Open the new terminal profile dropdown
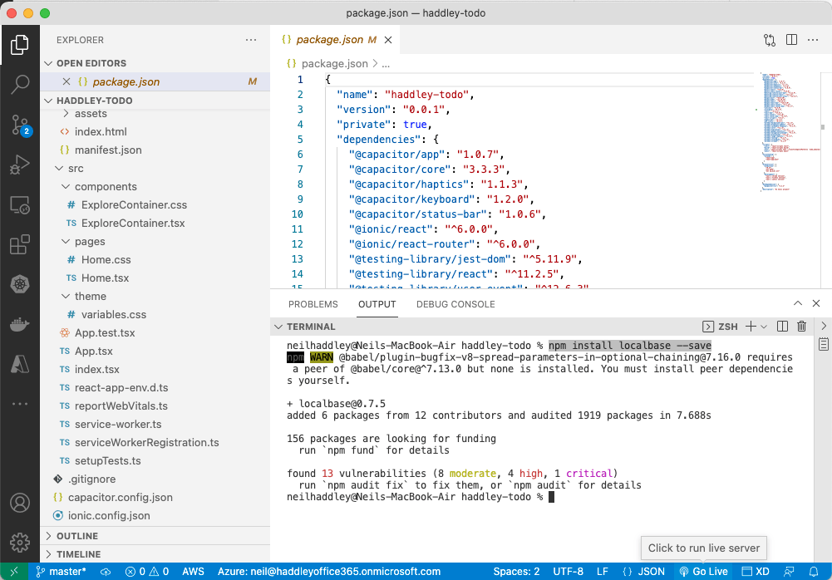Viewport: 832px width, 580px height. pyautogui.click(x=764, y=327)
